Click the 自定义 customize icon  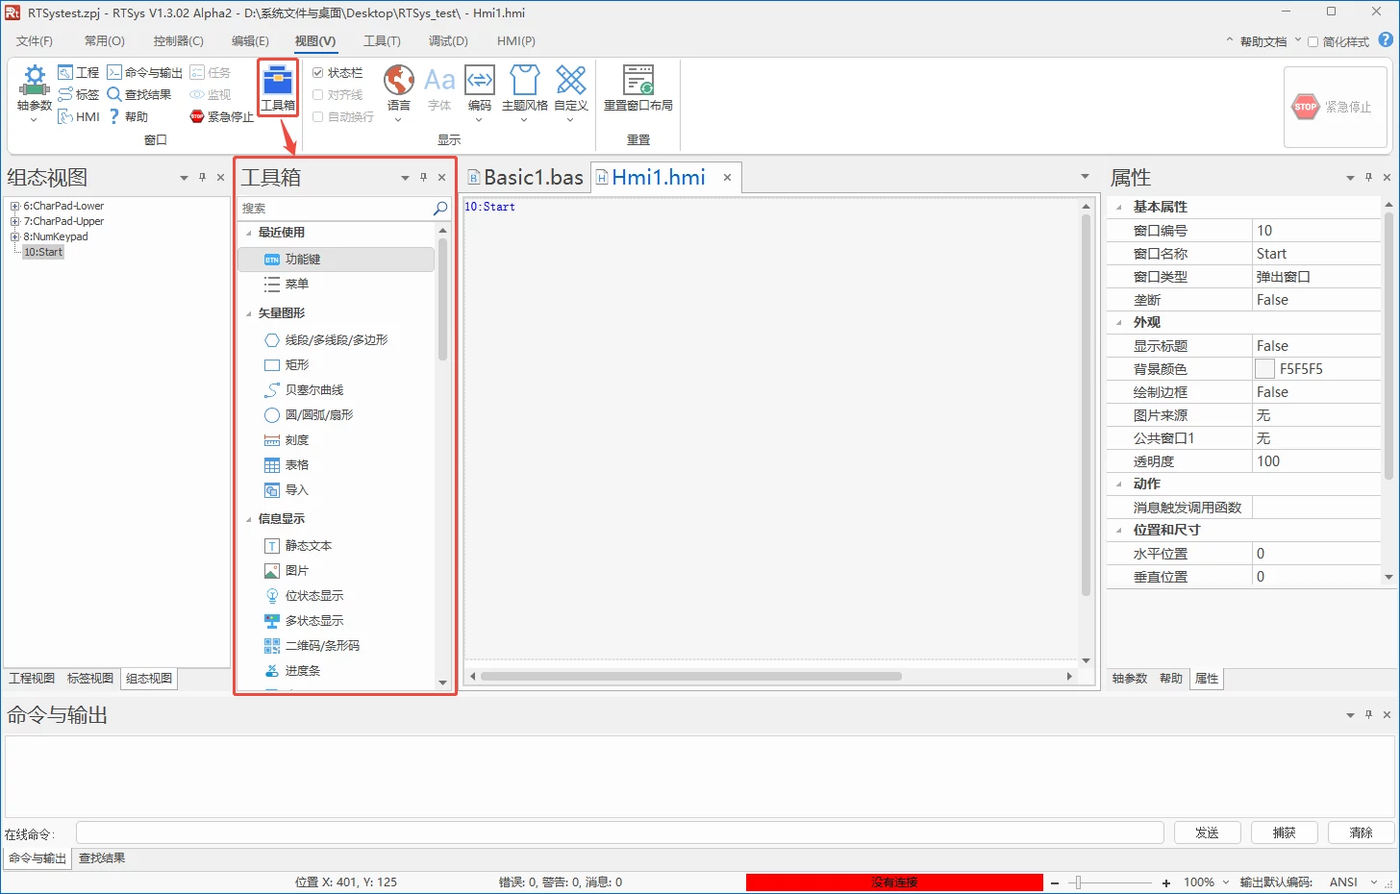(570, 92)
